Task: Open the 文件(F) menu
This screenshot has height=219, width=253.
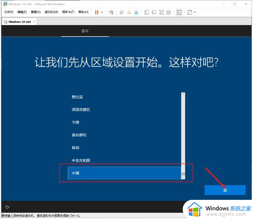Action: [9, 12]
